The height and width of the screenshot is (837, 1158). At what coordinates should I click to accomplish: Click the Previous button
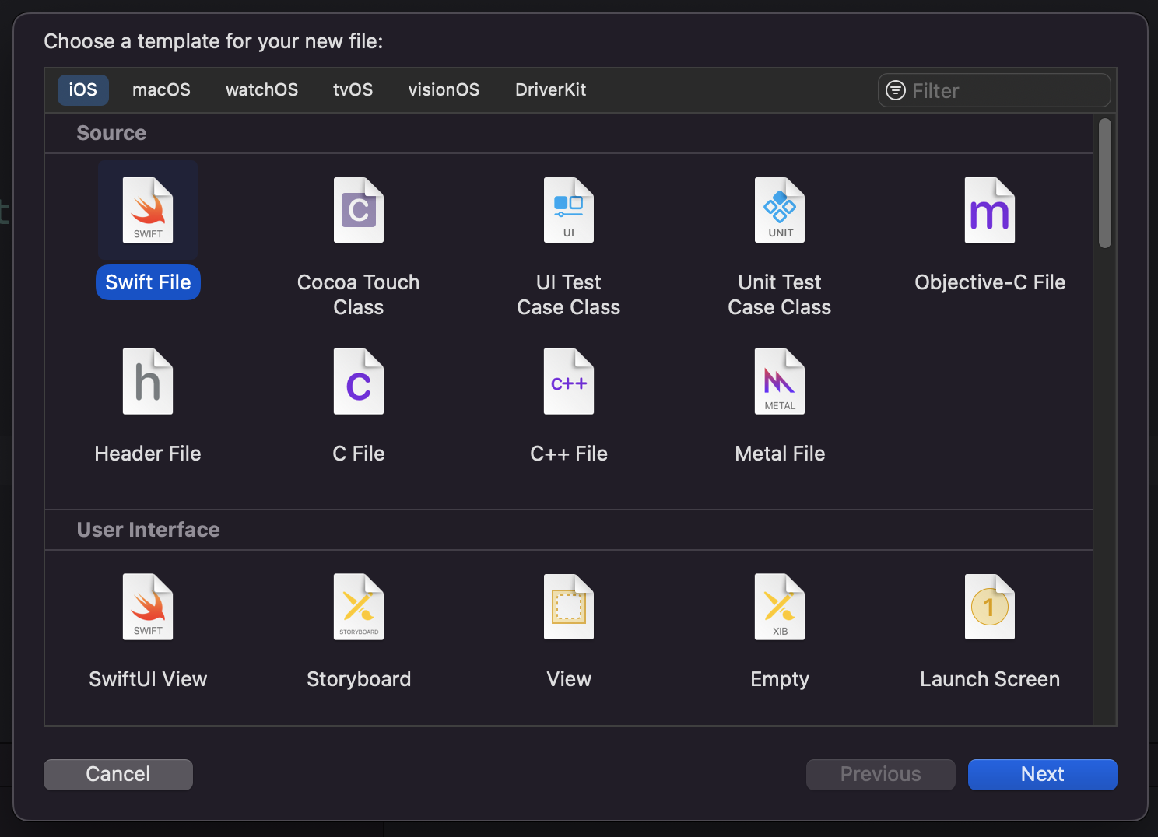[880, 774]
